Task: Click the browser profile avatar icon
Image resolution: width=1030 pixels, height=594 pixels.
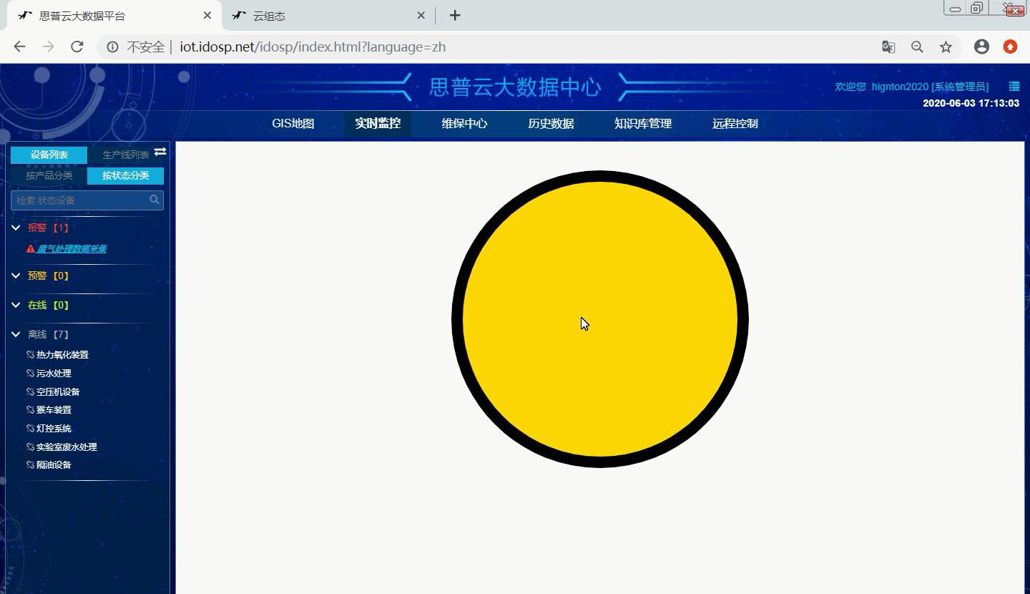Action: click(x=981, y=47)
